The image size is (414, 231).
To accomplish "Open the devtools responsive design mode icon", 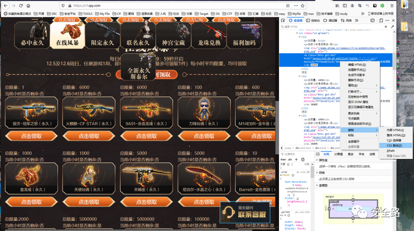I will pyautogui.click(x=381, y=20).
